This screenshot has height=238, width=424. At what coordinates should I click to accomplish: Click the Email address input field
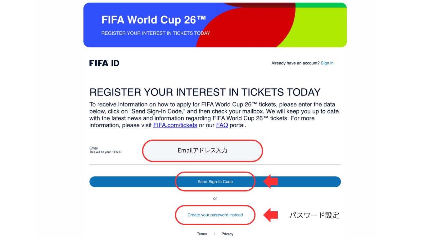202,151
